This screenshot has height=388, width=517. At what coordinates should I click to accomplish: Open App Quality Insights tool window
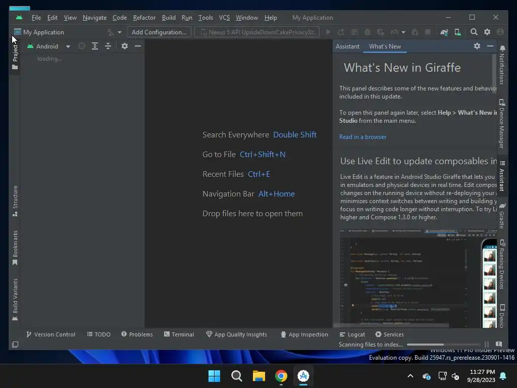[x=236, y=334]
